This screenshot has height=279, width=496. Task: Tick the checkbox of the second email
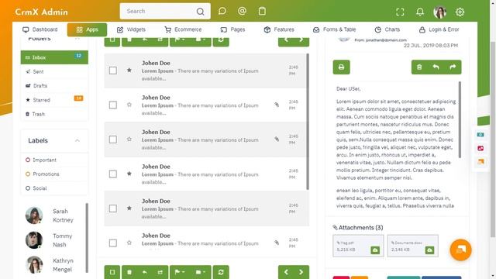coord(113,105)
